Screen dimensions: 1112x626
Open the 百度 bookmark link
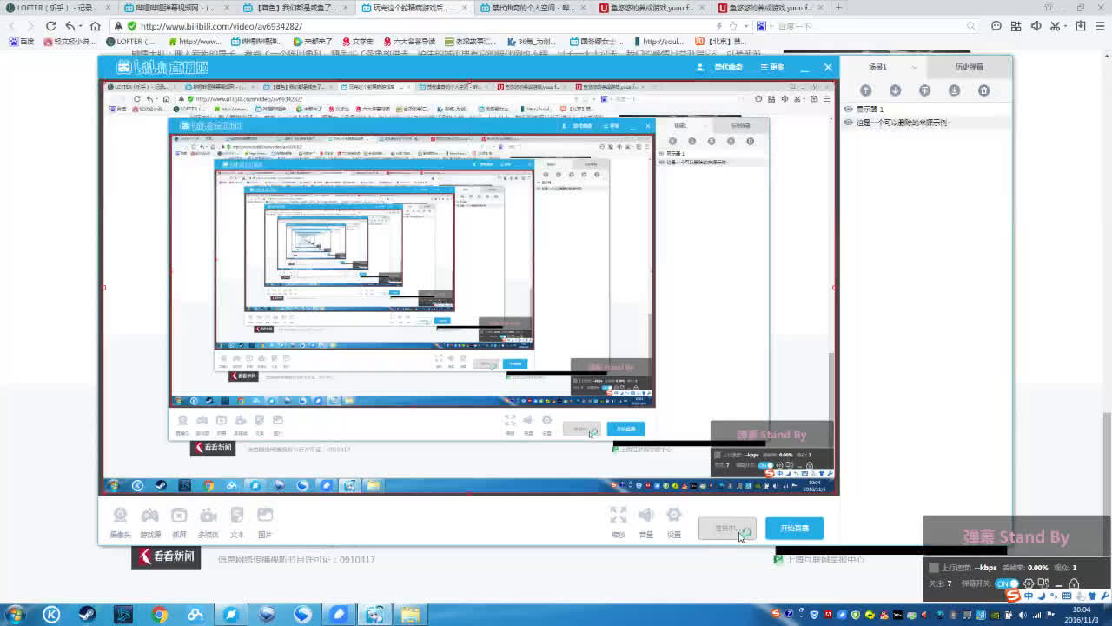pos(22,41)
